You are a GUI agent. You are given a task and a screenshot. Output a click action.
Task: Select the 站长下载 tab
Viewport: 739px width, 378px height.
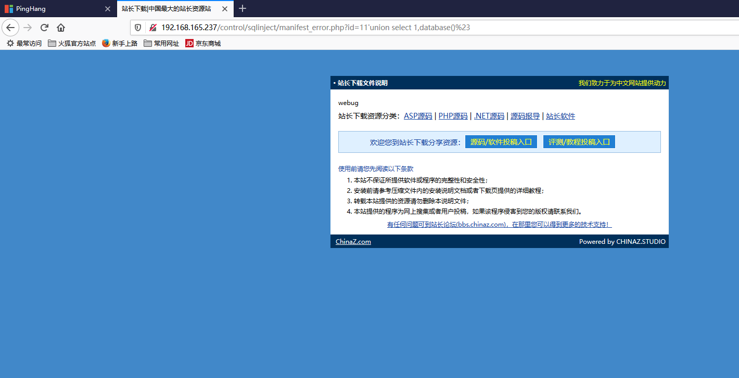(175, 9)
